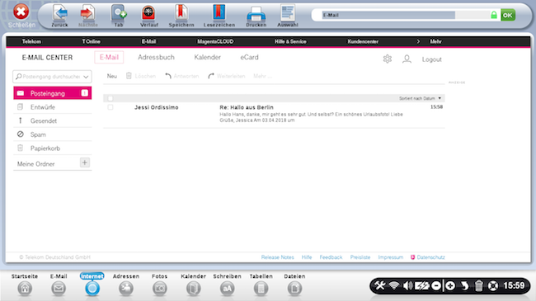The width and height of the screenshot is (536, 301).
Task: Compose a mail with the Neu button
Action: click(112, 76)
